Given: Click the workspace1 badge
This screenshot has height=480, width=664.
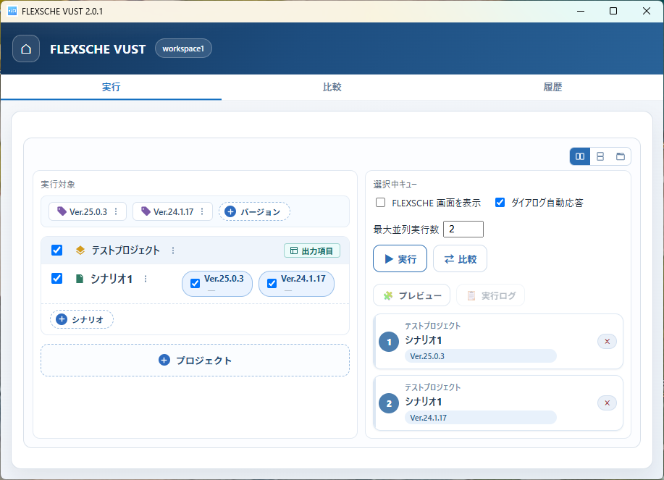Looking at the screenshot, I should (x=183, y=49).
